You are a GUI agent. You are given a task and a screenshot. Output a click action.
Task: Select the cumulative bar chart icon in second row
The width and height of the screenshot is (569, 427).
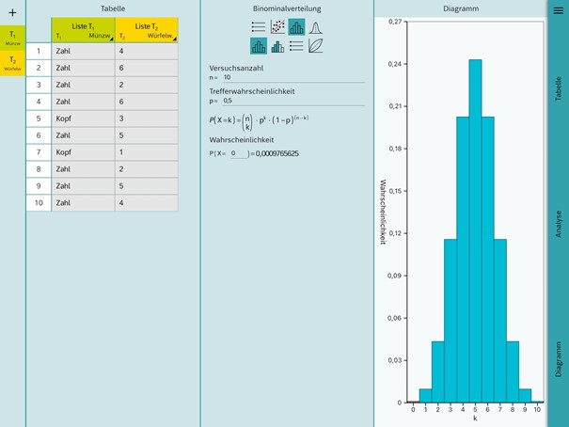[x=277, y=46]
